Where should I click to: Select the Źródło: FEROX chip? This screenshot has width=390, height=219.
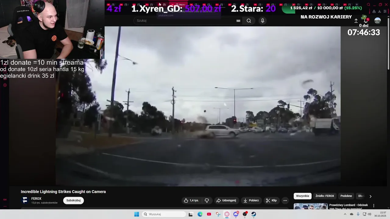(x=325, y=196)
